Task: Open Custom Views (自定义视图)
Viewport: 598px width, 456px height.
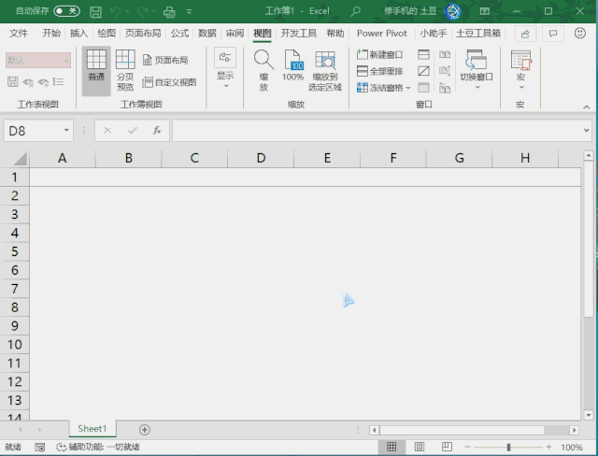Action: pyautogui.click(x=169, y=82)
